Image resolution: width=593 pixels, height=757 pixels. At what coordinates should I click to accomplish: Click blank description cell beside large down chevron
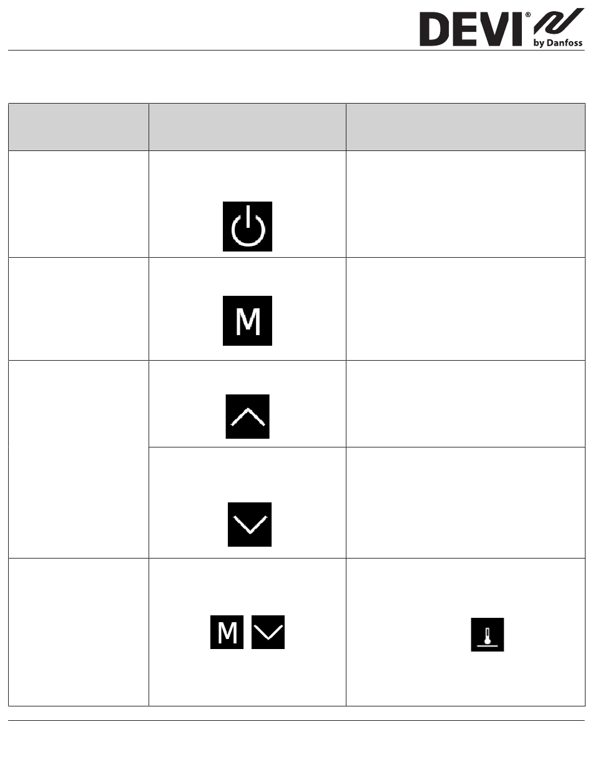(466, 502)
